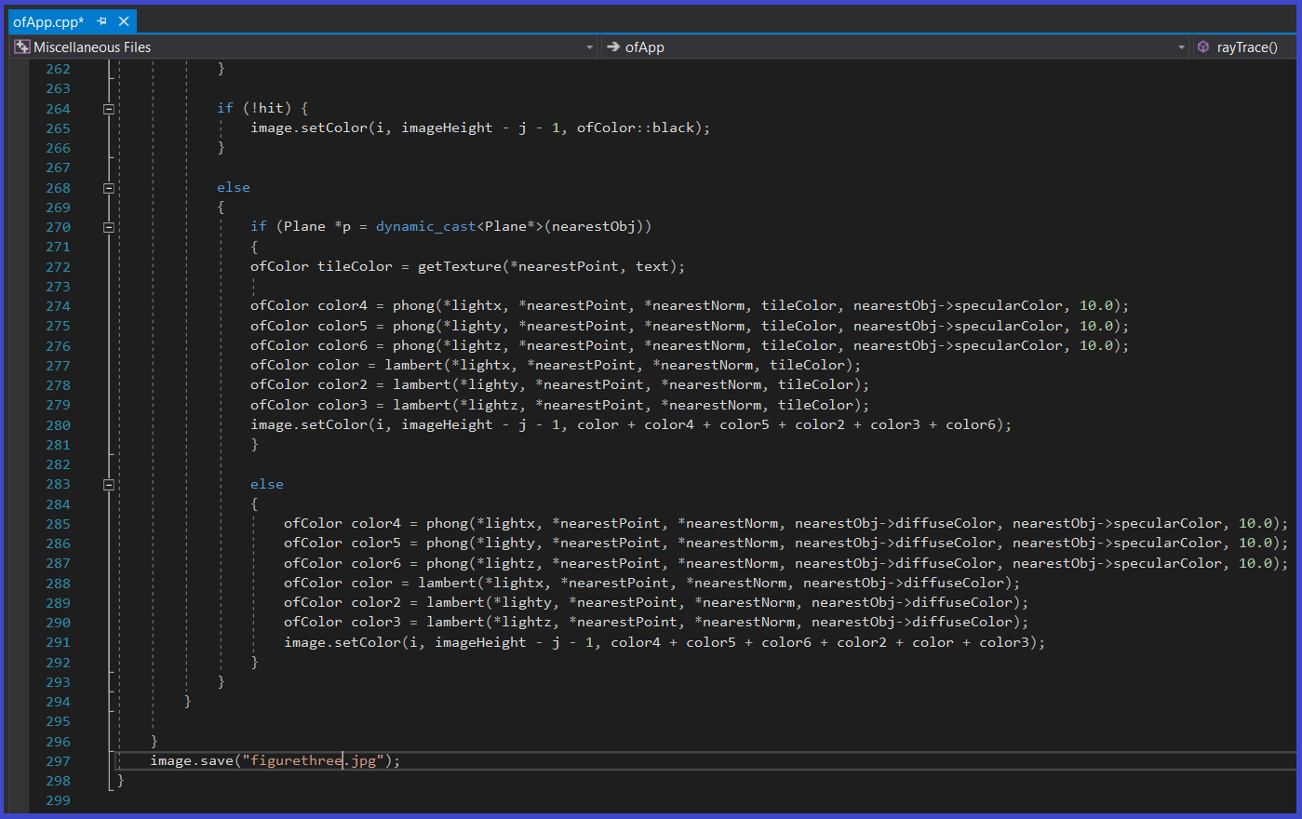Click the cube icon beside rayTrace()
The image size is (1302, 819).
click(1203, 47)
